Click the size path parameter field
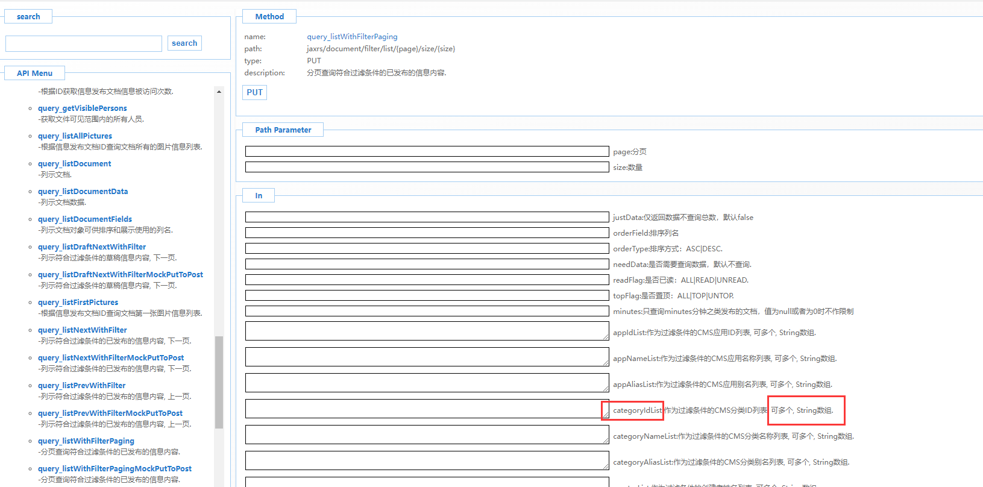 pos(427,167)
